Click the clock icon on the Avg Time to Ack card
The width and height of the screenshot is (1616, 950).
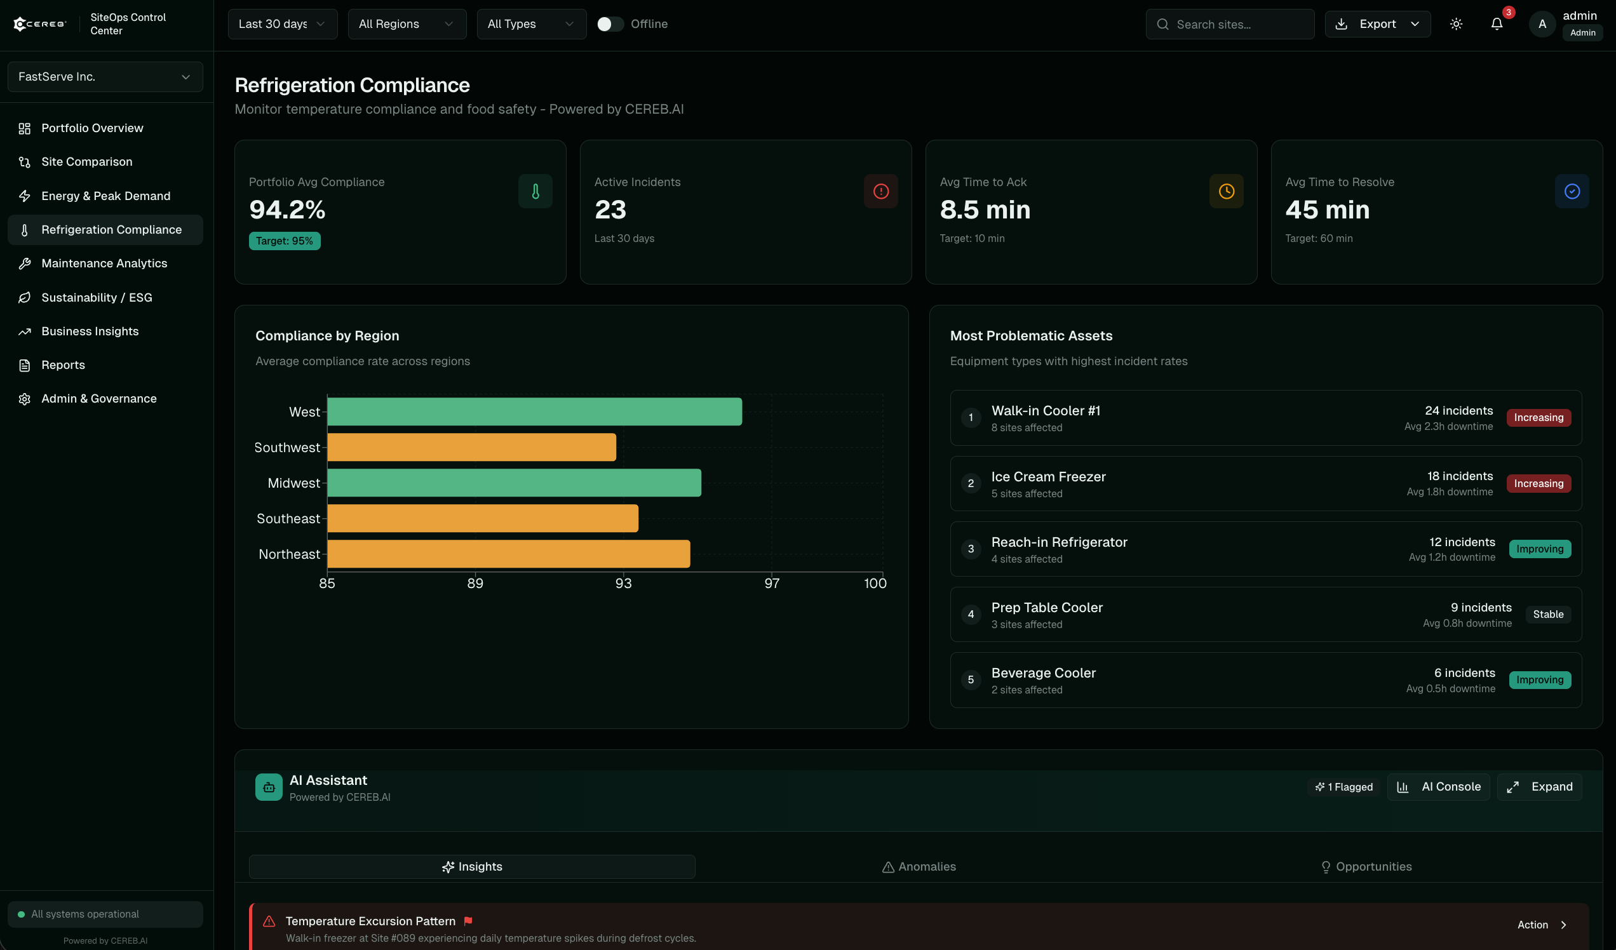tap(1225, 191)
